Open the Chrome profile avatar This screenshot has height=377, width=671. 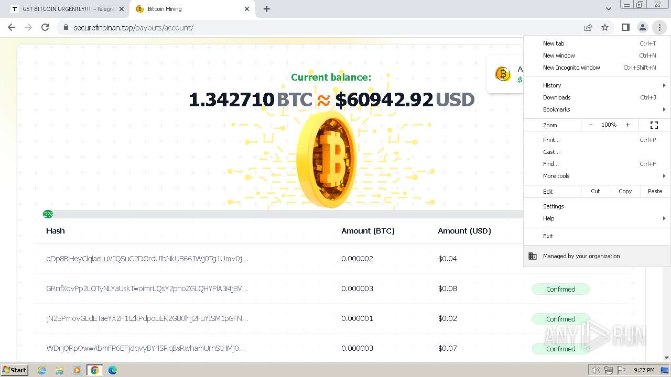pos(642,27)
